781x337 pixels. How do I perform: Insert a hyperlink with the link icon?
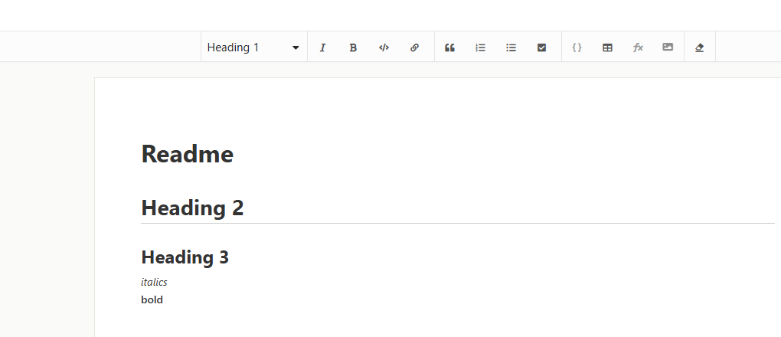[414, 47]
